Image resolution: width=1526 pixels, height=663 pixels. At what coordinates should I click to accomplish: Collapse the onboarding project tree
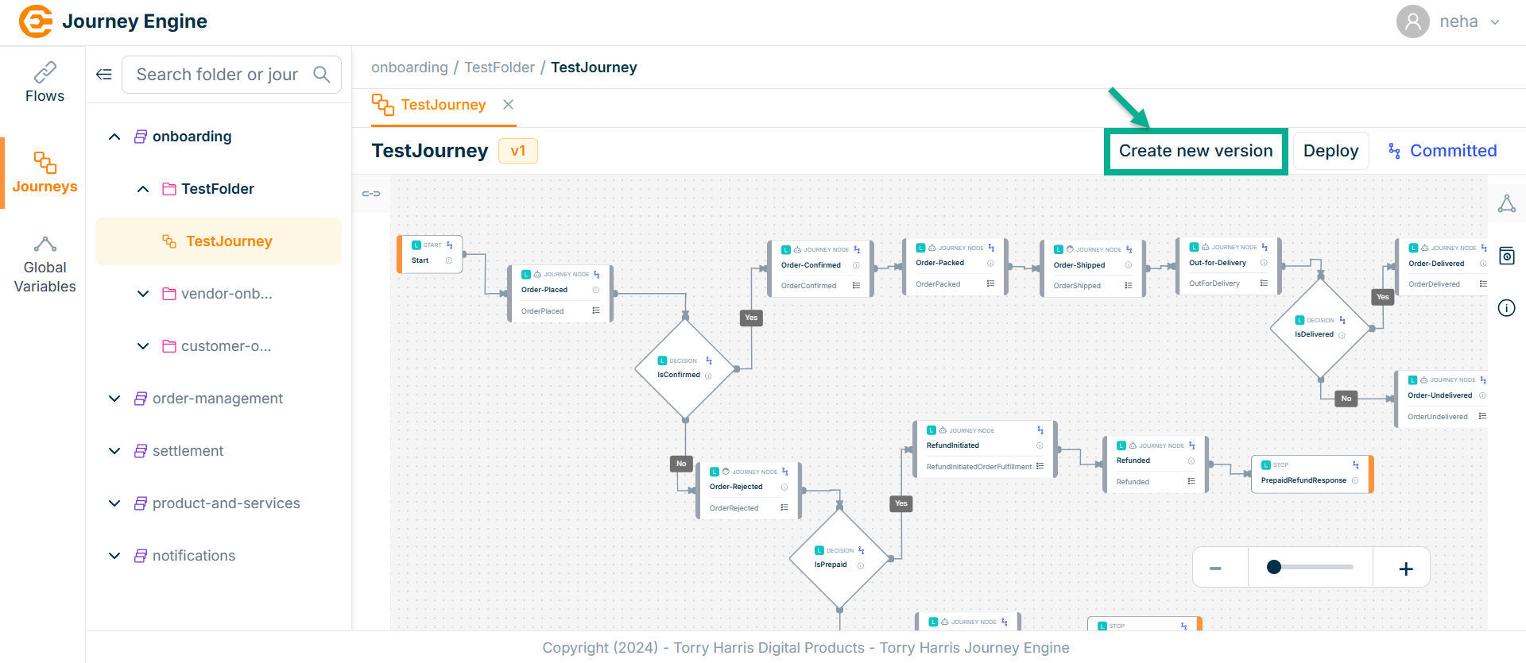click(114, 137)
